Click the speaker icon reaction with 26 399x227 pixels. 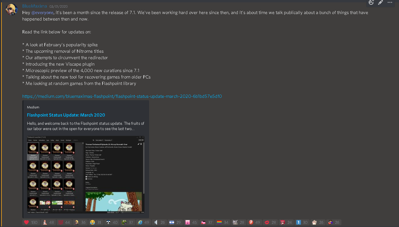[x=159, y=222]
